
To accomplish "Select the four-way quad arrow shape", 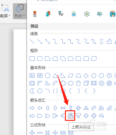I will (78, 108).
